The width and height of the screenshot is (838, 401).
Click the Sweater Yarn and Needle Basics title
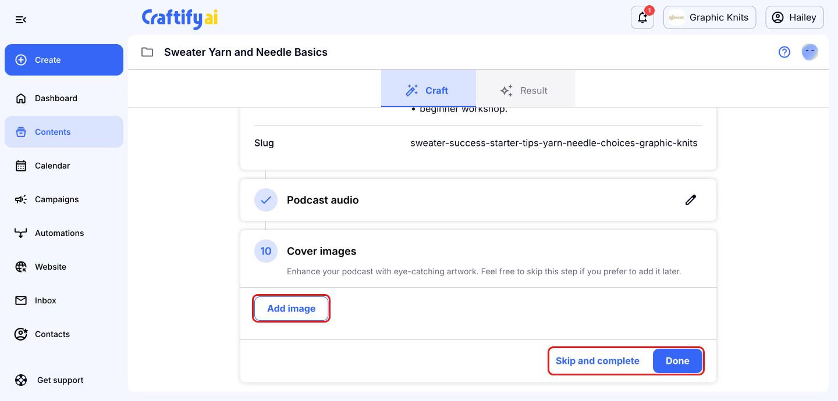[x=246, y=52]
